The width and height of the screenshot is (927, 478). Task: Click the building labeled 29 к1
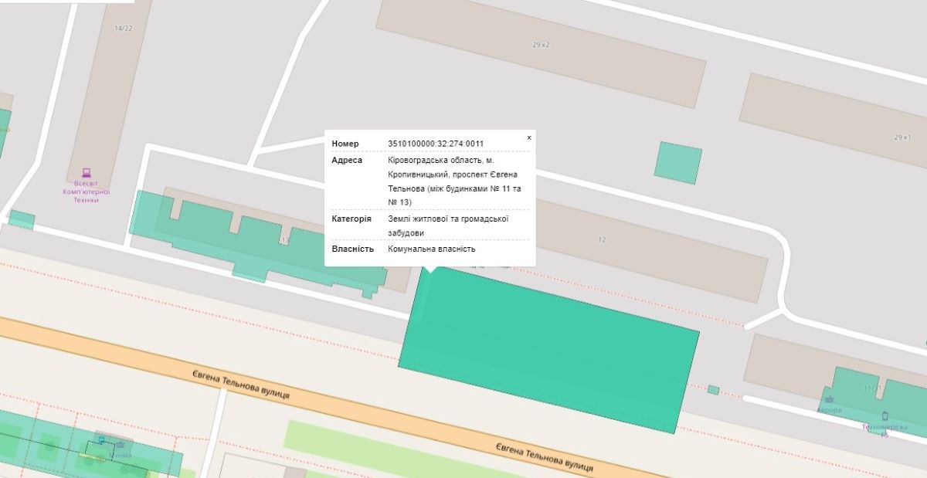834,120
